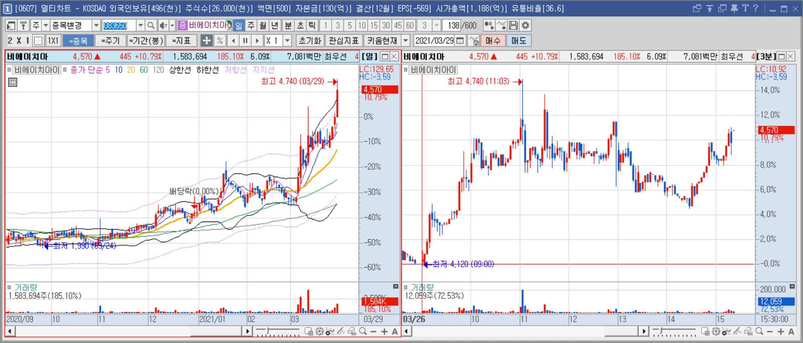Click the settings gear icon in toolbar

tap(526, 25)
